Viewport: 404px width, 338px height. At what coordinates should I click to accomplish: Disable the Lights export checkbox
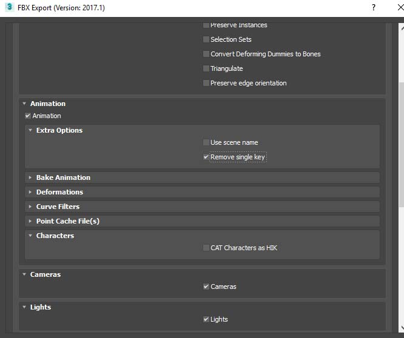coord(206,319)
